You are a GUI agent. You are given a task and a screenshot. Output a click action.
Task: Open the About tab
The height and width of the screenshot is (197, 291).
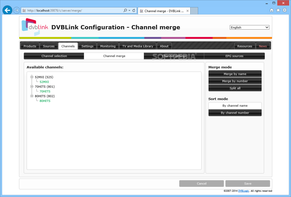pyautogui.click(x=164, y=46)
